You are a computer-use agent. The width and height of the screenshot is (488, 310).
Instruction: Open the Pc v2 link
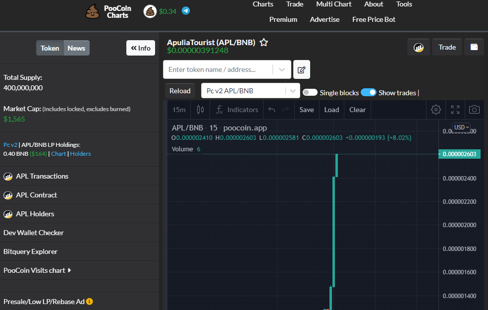click(x=10, y=145)
